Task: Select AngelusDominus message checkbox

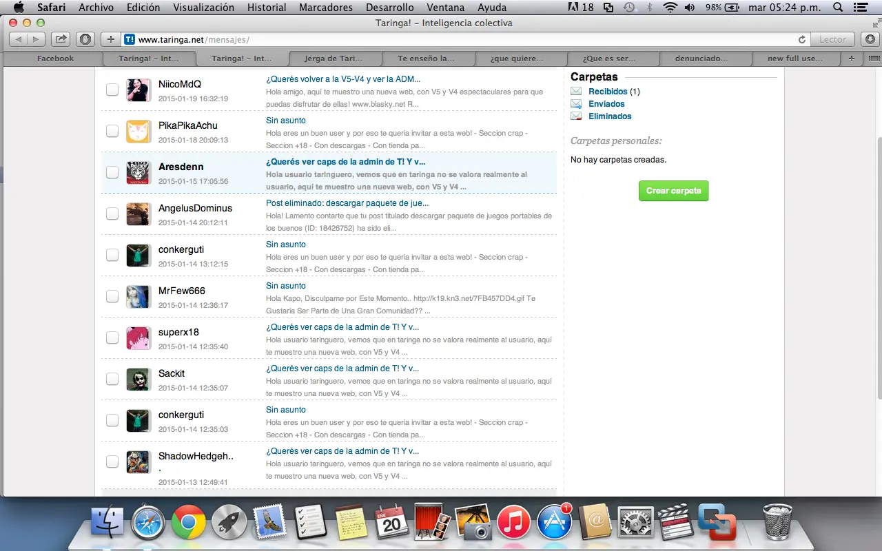Action: 112,214
